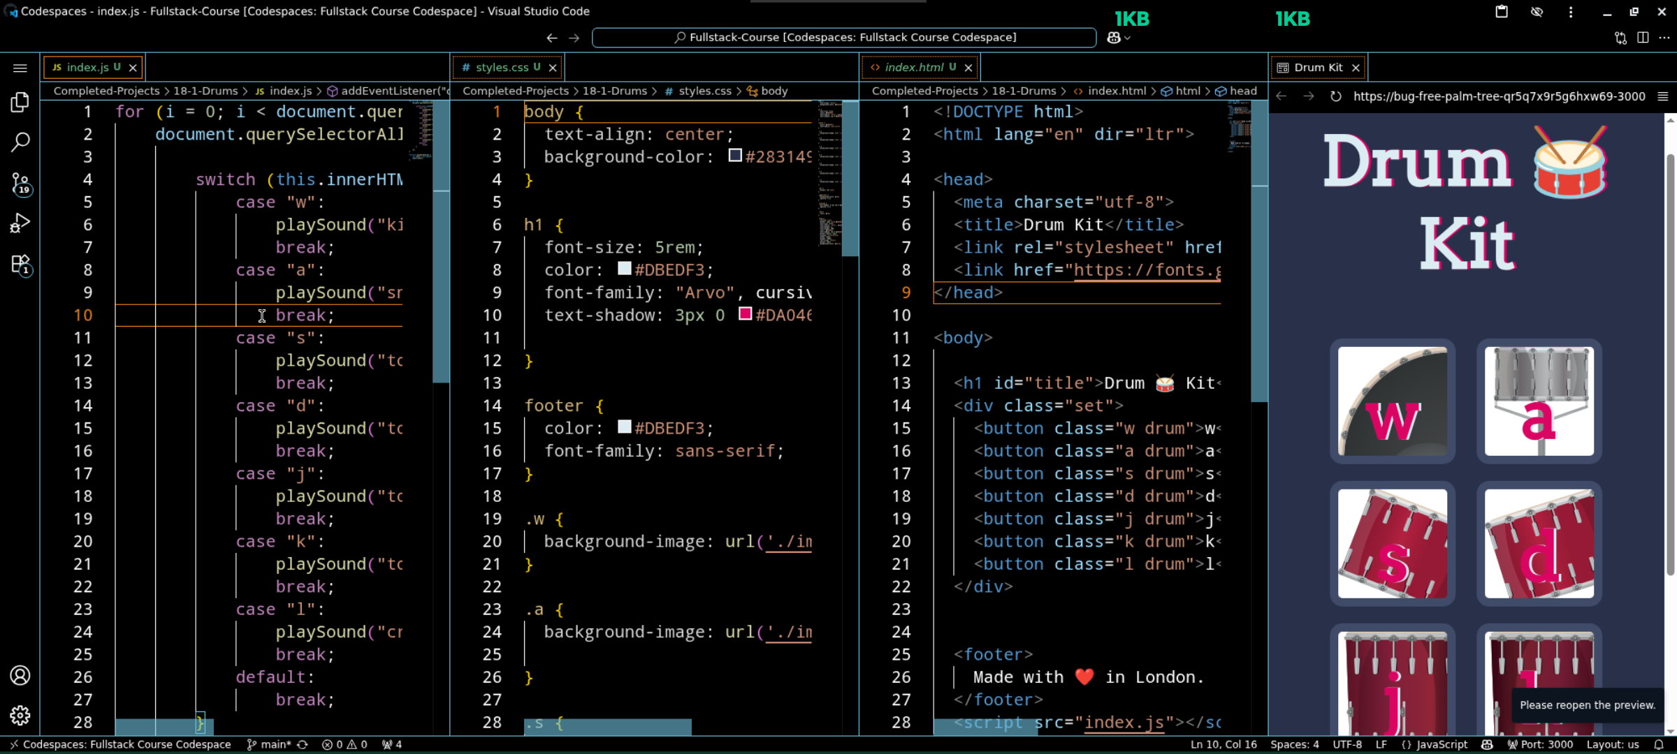Expand the Copilot chat dropdown arrow
Viewport: 1677px width, 754px height.
[1127, 38]
